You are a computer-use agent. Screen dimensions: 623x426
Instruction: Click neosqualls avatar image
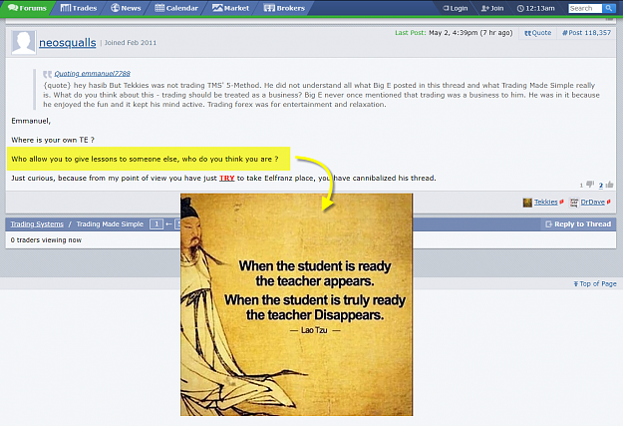24,42
